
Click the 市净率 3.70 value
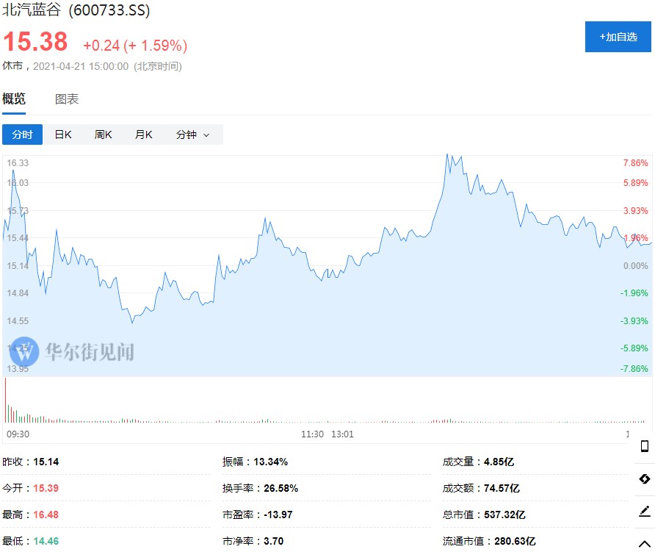(274, 541)
